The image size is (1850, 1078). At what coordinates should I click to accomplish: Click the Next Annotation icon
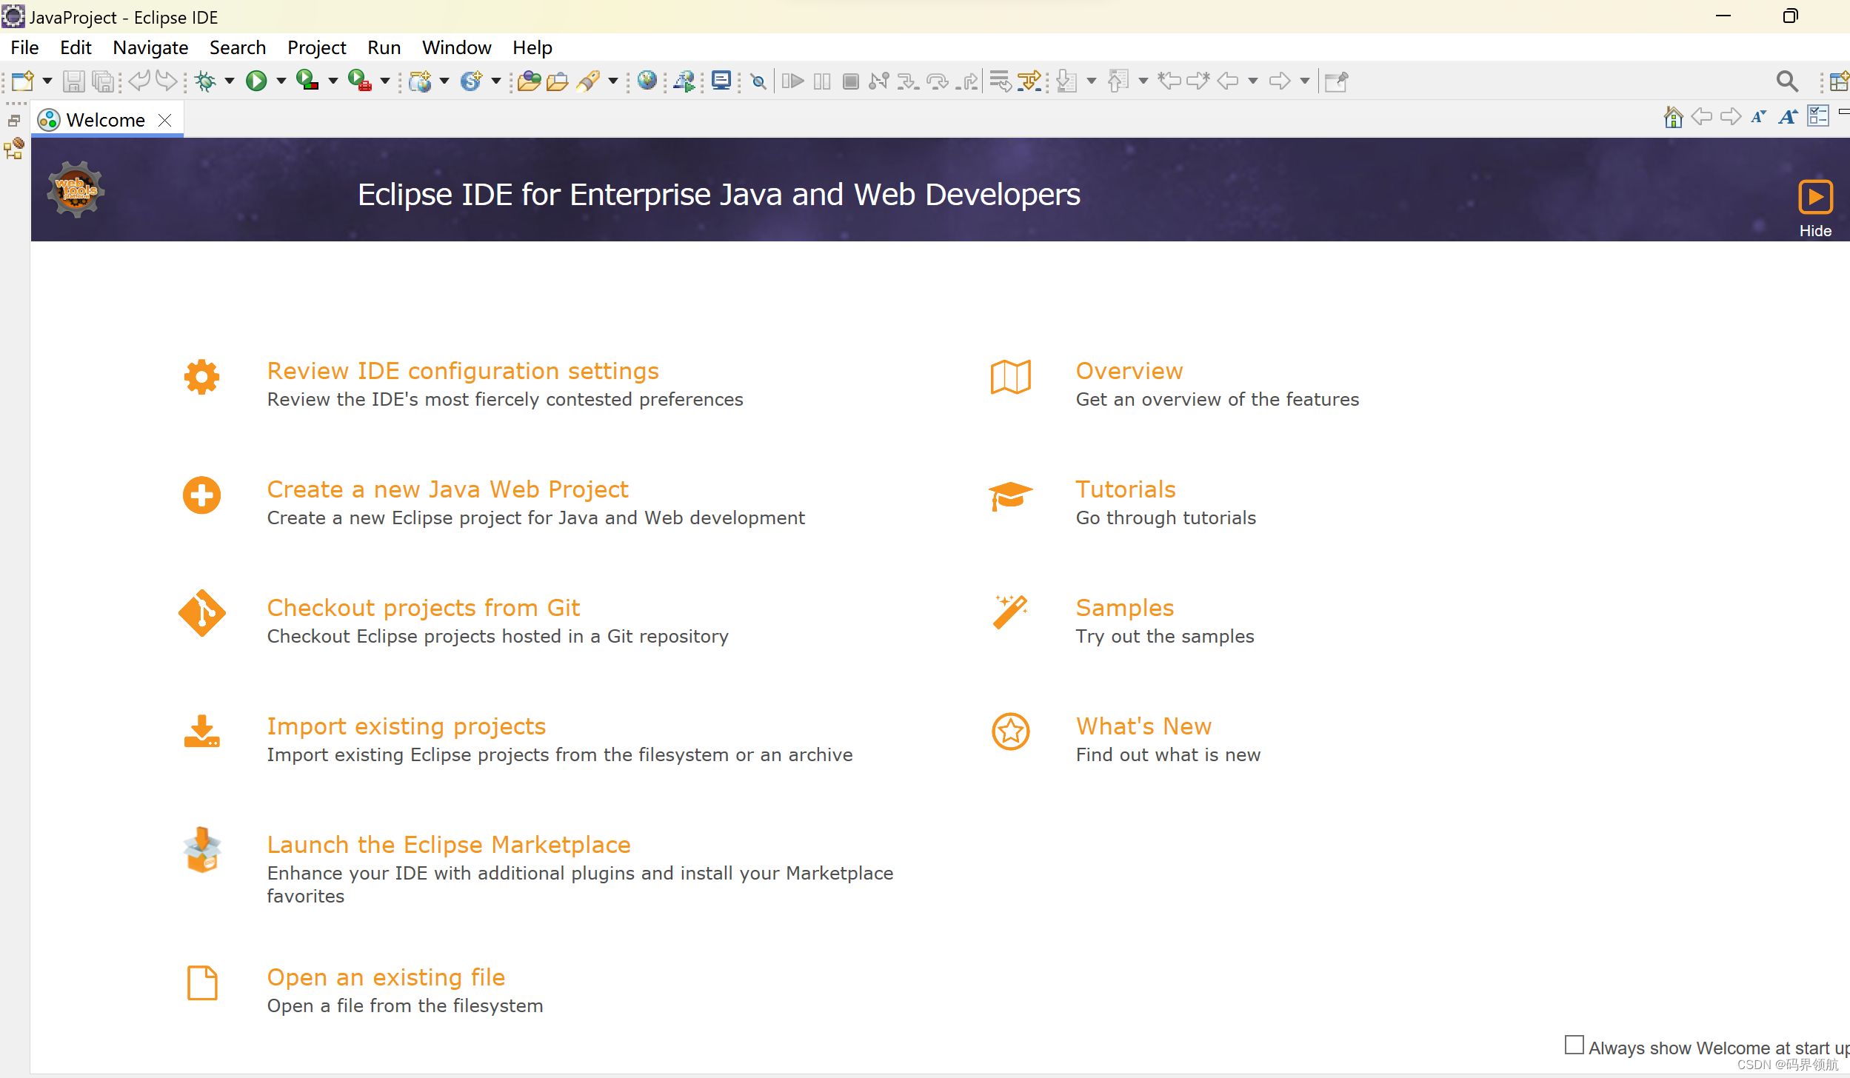pos(1066,81)
